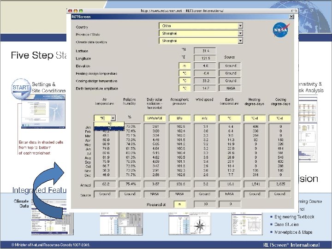Click the annual air temperature value 62.2
Viewport: 332px width, 249px height.
point(105,184)
